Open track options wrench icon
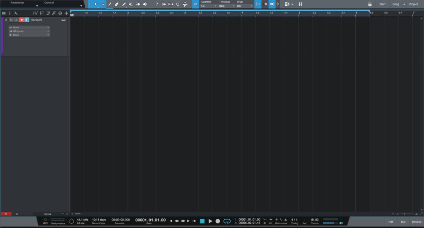This screenshot has height=228, width=424. [x=16, y=13]
